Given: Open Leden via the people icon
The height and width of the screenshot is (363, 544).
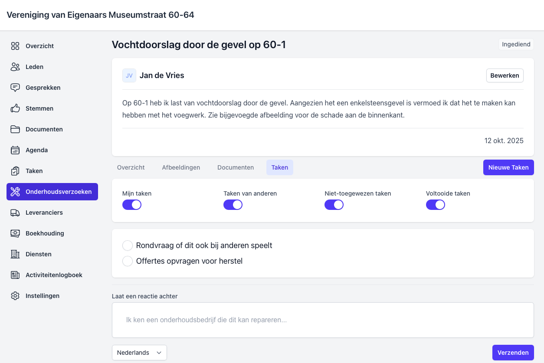Looking at the screenshot, I should (15, 67).
